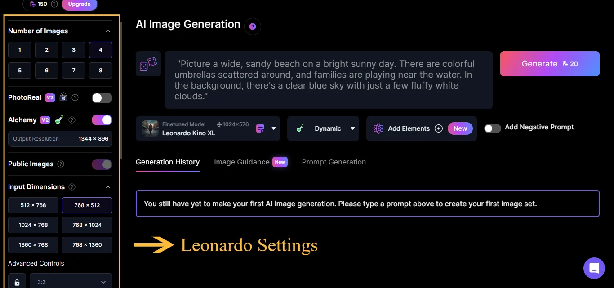Unlock aspect ratio with the padlock icon
The image size is (614, 288).
click(x=17, y=282)
